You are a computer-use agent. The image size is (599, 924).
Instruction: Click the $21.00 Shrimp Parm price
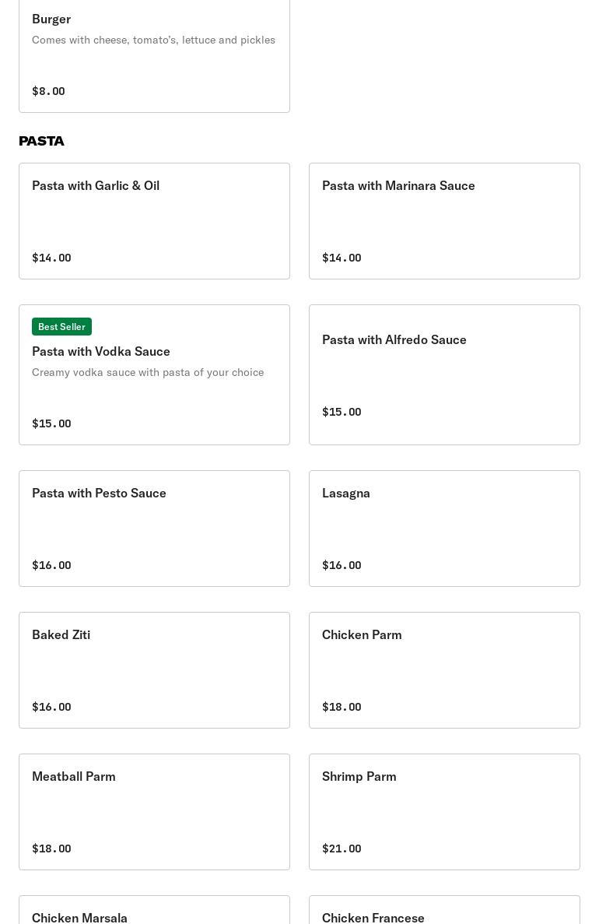point(342,848)
